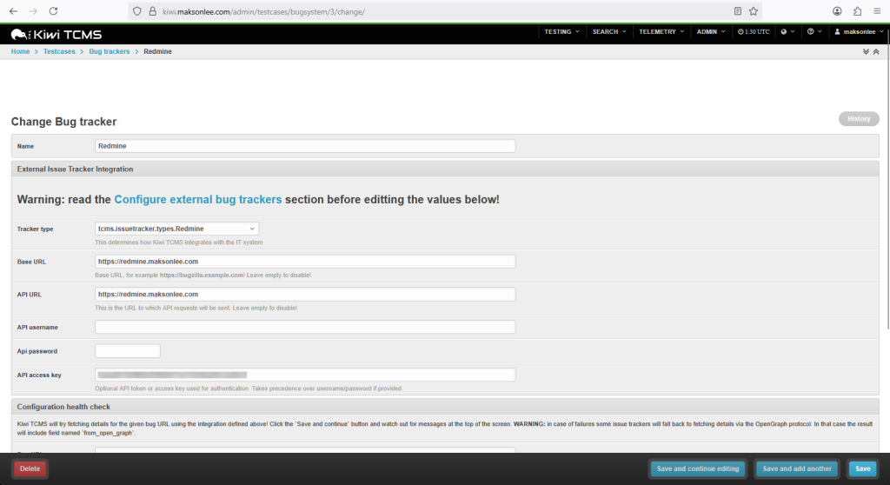Click the Kiwi TCMS logo
Viewport: 890px width, 485px height.
pyautogui.click(x=56, y=35)
